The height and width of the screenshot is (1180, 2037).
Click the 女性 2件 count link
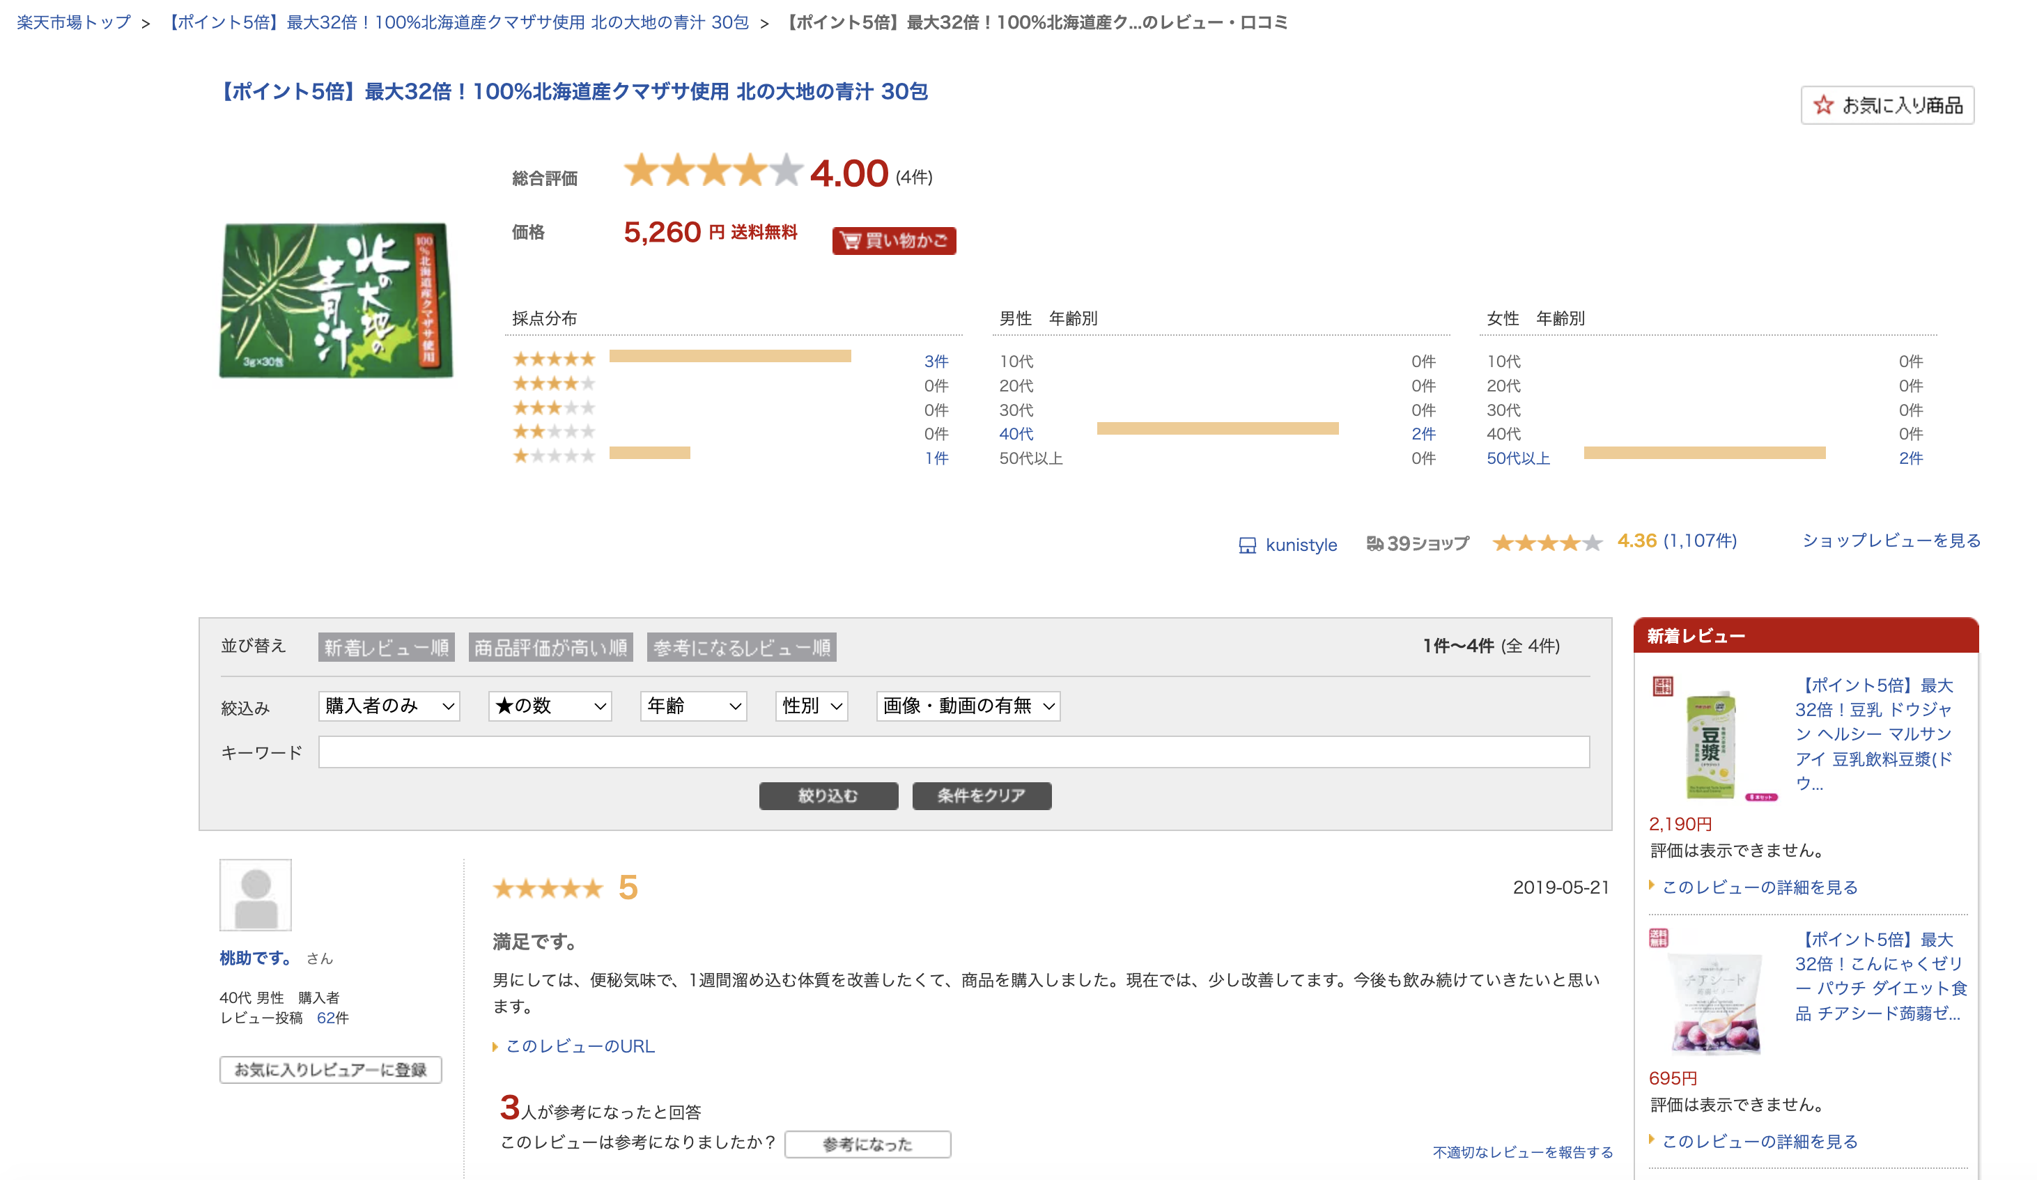tap(1911, 458)
